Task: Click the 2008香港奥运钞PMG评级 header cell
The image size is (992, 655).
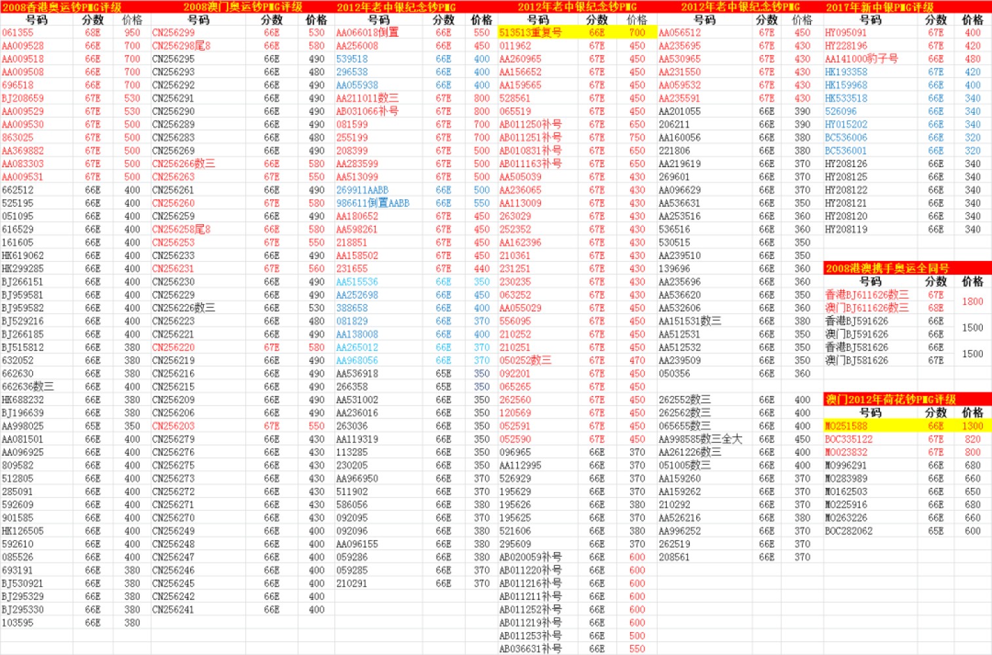Action: 62,7
